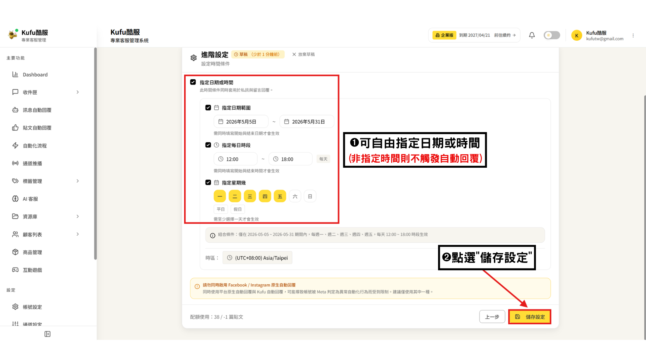Screen dimensions: 646x363
Task: Toggle the 指定星期幾 checkbox
Action: pyautogui.click(x=208, y=183)
